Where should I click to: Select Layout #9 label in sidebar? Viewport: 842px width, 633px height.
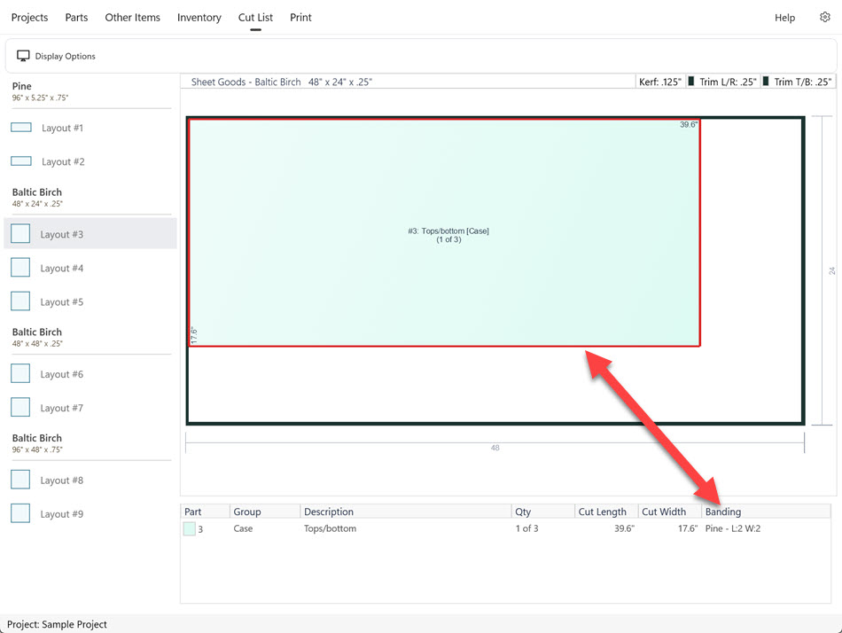click(62, 514)
